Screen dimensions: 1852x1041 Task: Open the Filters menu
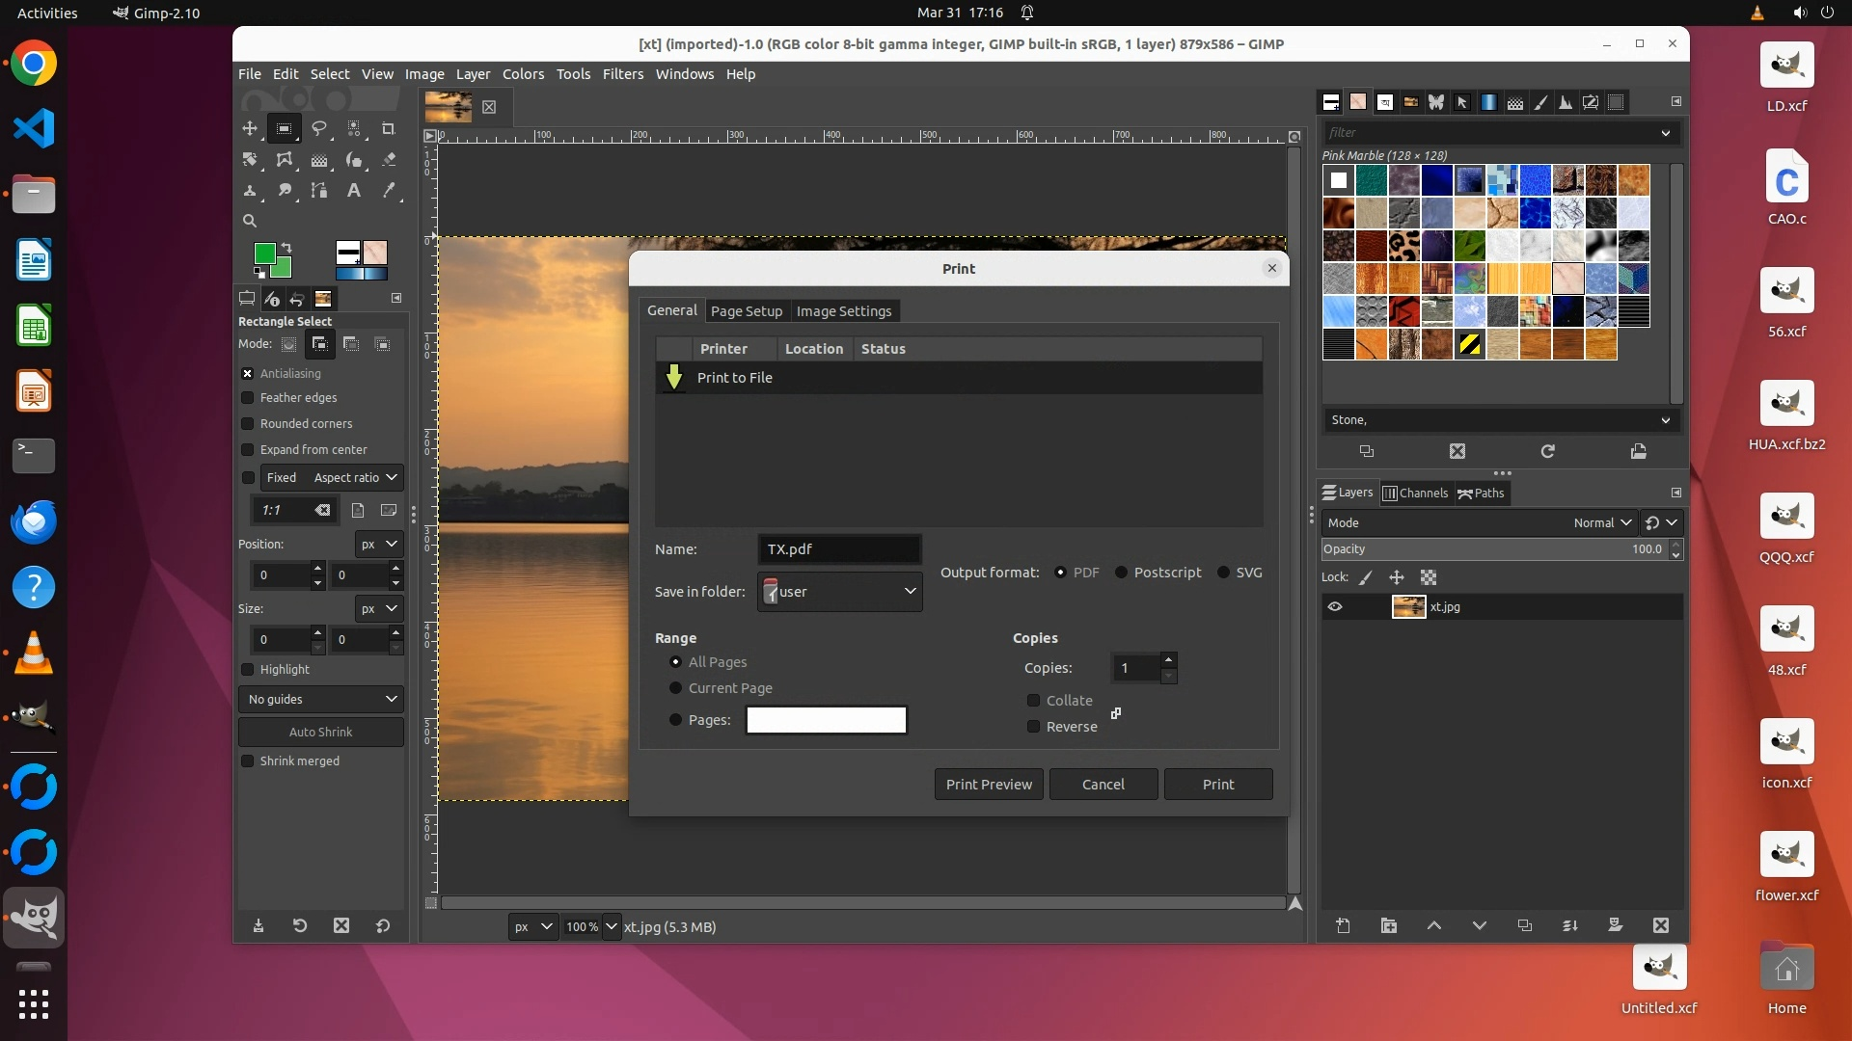622,74
